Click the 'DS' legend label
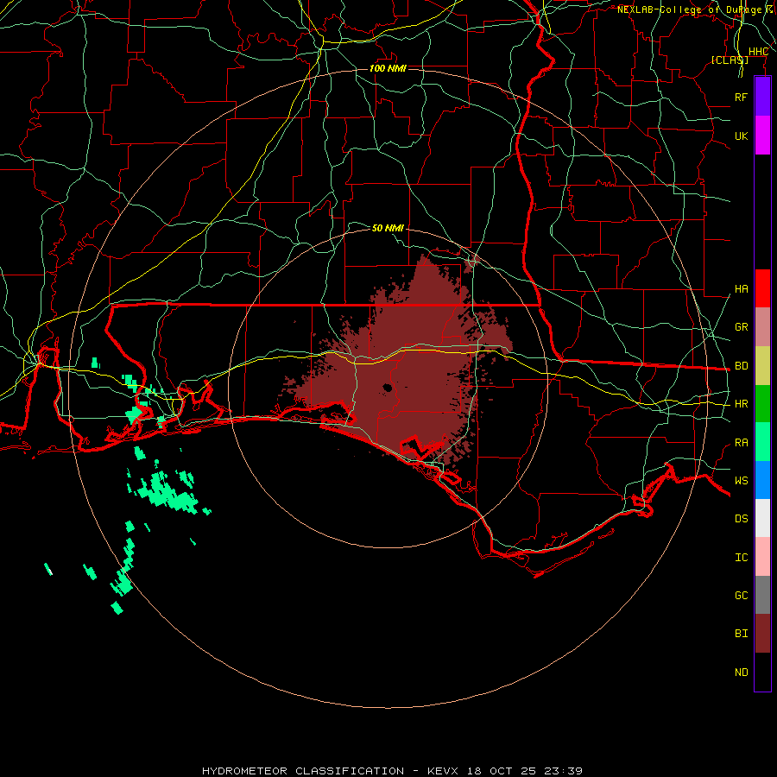This screenshot has height=777, width=777. [741, 519]
